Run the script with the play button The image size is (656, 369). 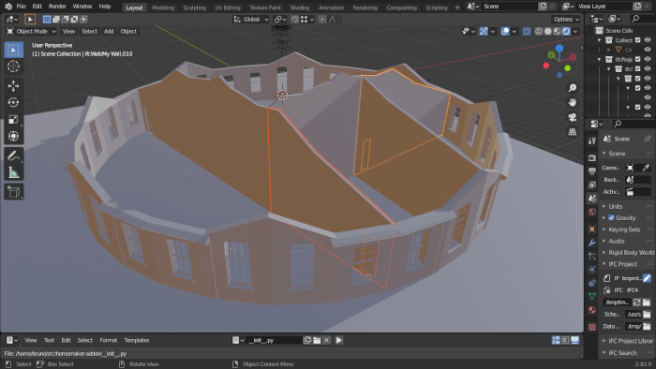tap(339, 340)
